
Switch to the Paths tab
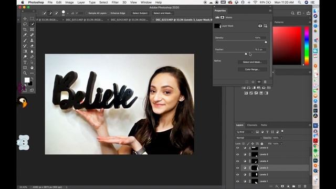(x=264, y=125)
